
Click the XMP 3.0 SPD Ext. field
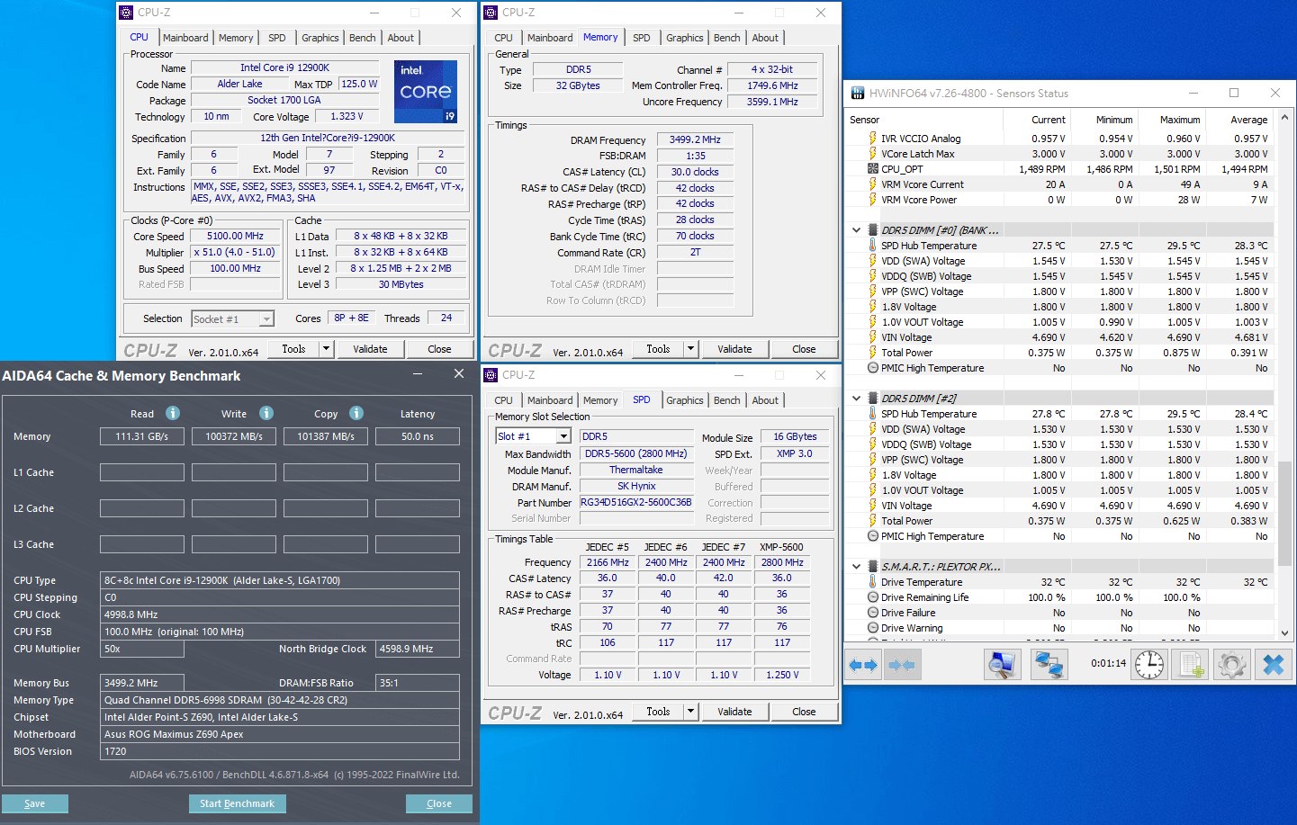click(795, 453)
